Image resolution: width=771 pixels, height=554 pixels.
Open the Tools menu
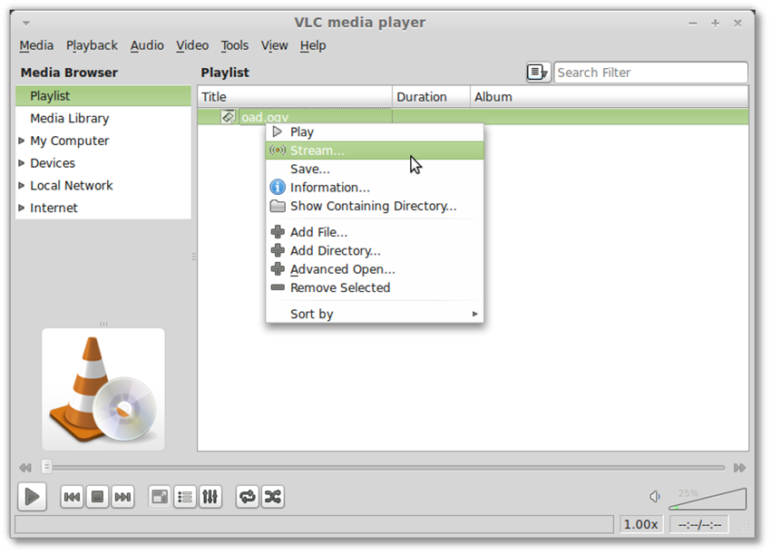[x=235, y=45]
